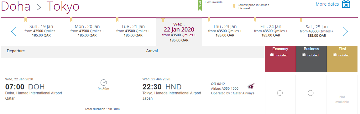
Task: Open the More dates link
Action: [x=327, y=4]
